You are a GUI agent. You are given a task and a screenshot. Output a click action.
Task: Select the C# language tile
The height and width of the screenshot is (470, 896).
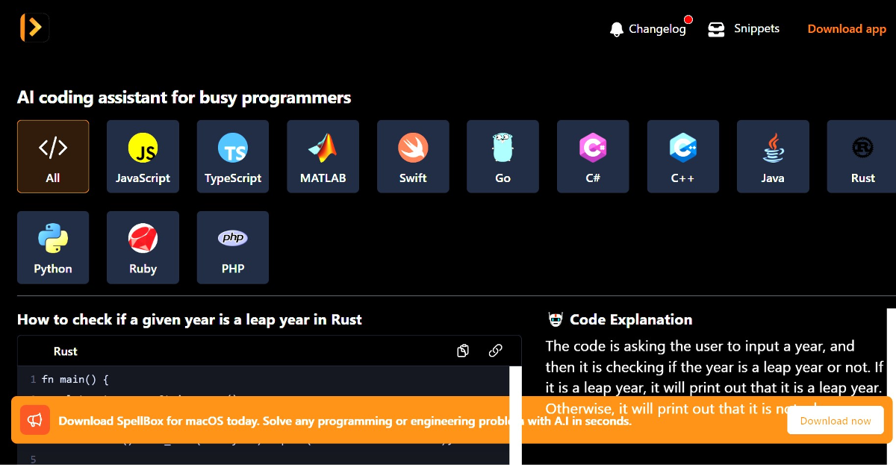pos(593,157)
